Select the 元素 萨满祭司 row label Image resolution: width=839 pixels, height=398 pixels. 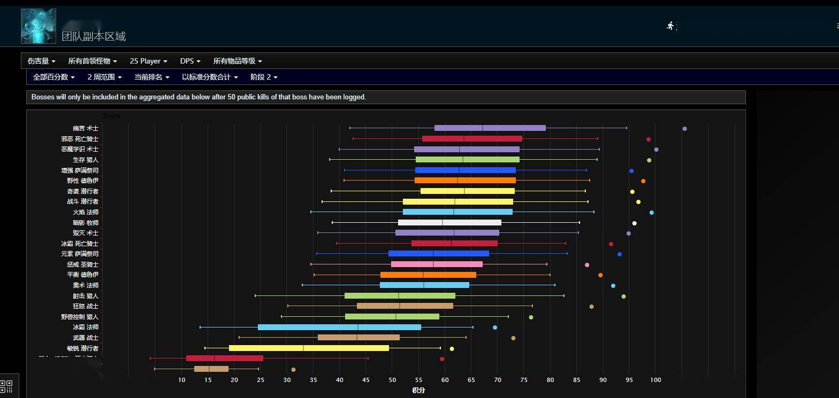(80, 254)
